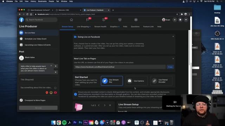Open the Account arrow menu
The image size is (225, 126).
[186, 20]
